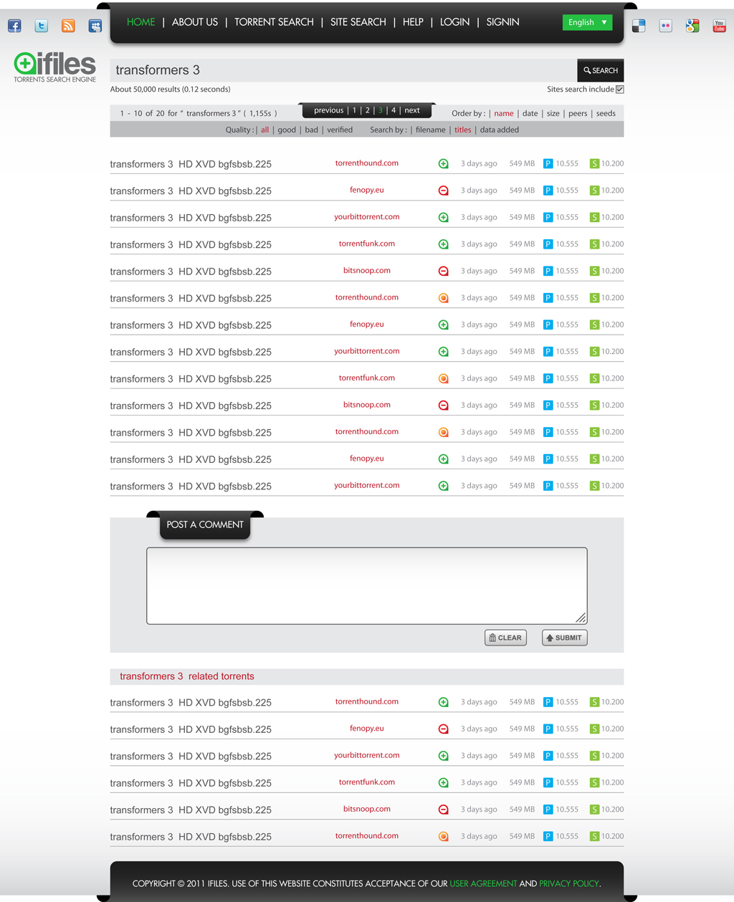Open the Twitter social icon
Viewport: 734px width, 902px height.
(42, 27)
